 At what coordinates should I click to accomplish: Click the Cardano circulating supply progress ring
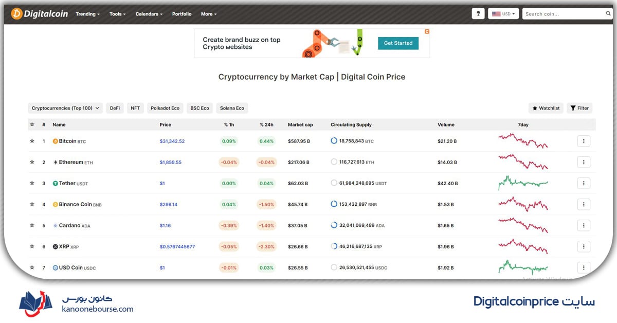[334, 225]
